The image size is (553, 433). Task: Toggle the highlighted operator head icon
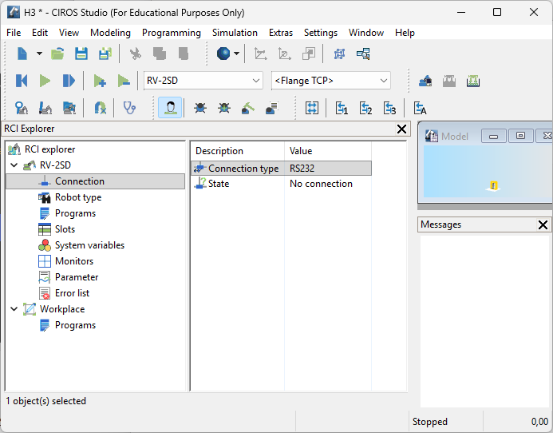(x=170, y=107)
